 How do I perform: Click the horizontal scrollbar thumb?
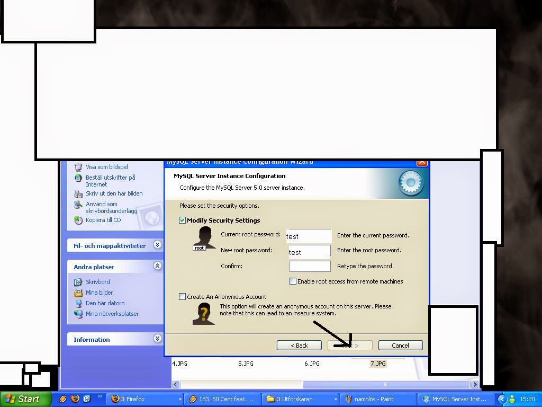click(x=386, y=385)
